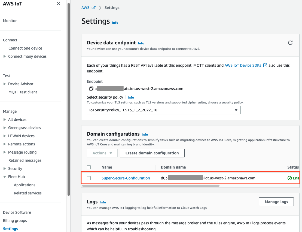Close the AWS IoT sidebar panel
302x232 pixels.
(59, 4)
